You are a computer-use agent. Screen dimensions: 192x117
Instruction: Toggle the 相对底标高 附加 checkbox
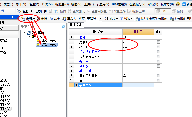coord(158,56)
